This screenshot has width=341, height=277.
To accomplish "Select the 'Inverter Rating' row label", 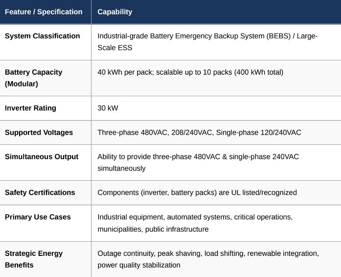I will pyautogui.click(x=30, y=108).
